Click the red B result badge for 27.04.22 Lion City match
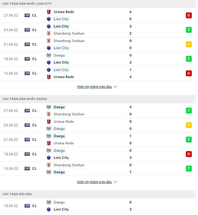 189,15
